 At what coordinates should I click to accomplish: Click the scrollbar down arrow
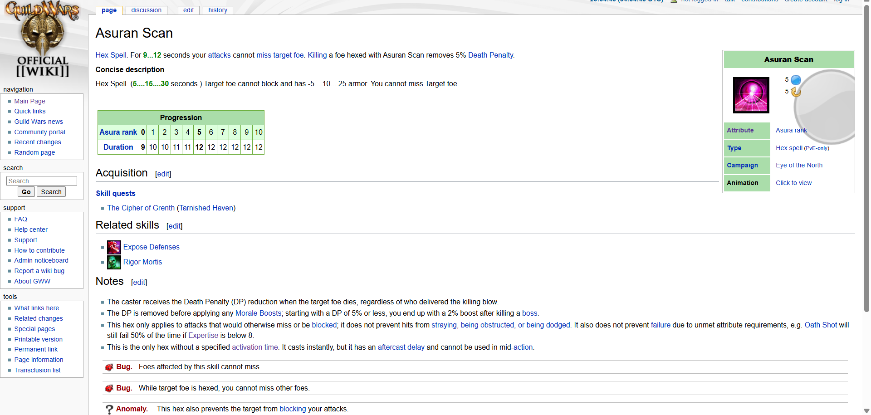866,411
